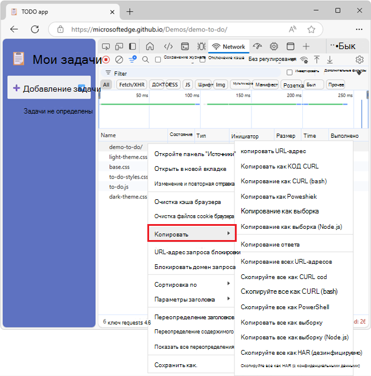Click the Добавление задачи button

[x=49, y=87]
